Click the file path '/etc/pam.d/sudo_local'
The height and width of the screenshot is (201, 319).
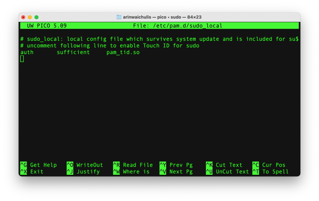coord(188,26)
